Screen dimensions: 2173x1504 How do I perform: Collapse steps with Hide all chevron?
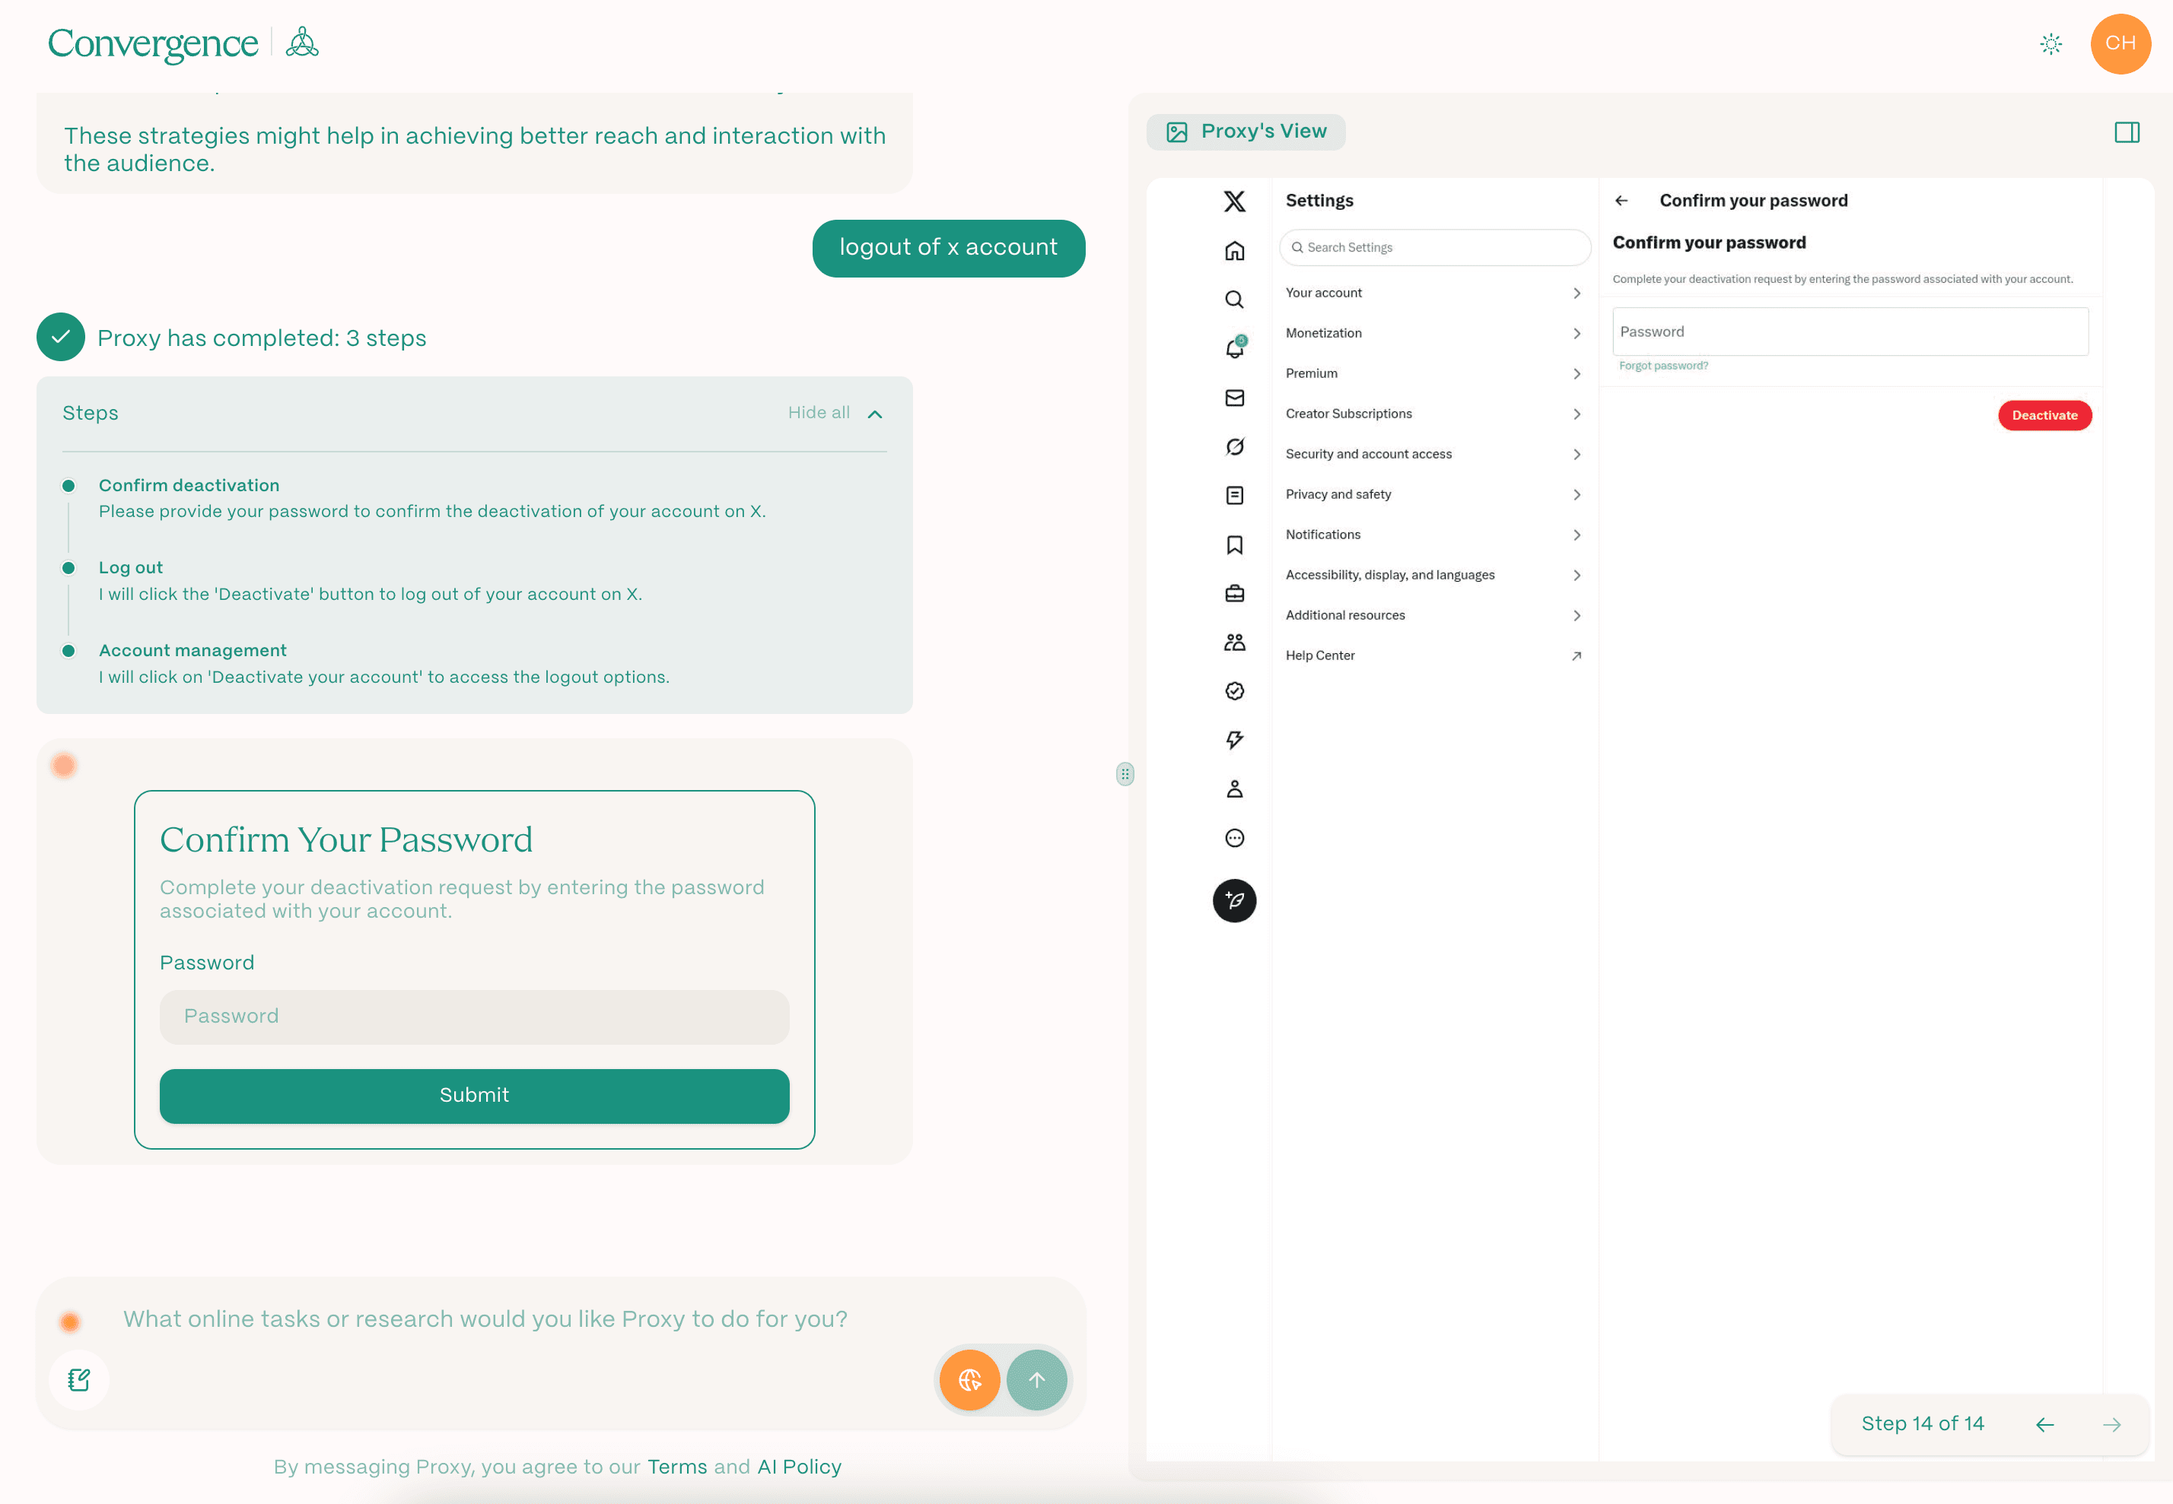874,414
